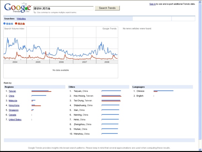Screen dimensions: 202x152
Task: Click the 2006 label on the timeline
Action: coord(61,62)
